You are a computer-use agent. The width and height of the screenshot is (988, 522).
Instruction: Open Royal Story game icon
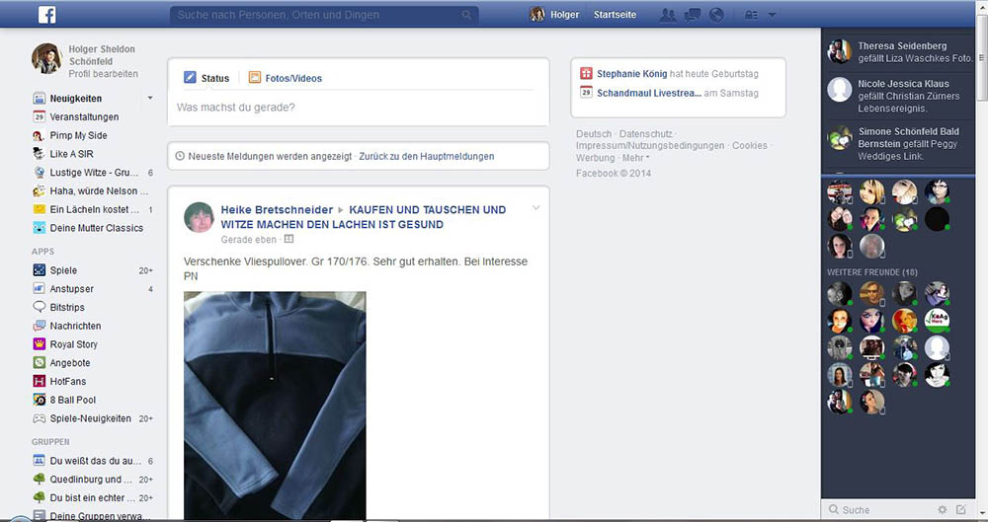click(x=40, y=344)
